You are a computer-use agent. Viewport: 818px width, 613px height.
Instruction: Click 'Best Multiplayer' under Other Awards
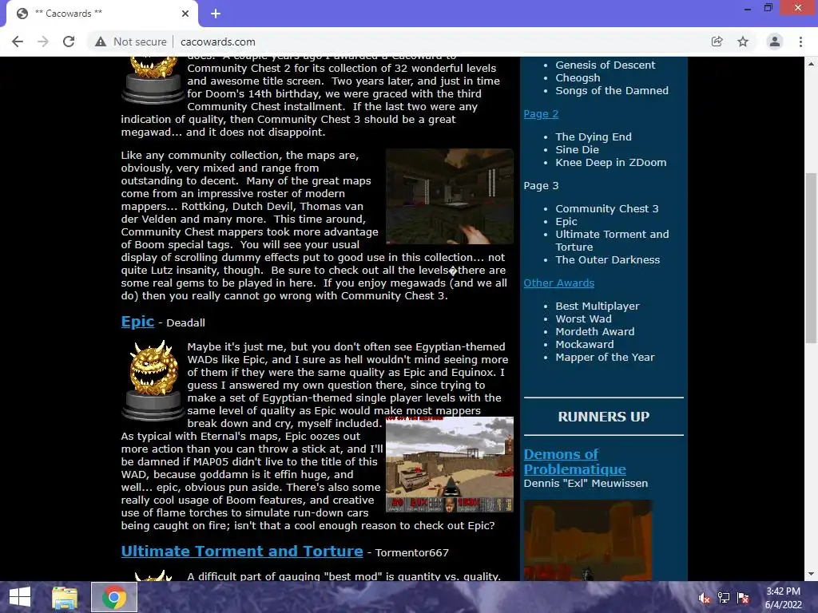(x=598, y=306)
